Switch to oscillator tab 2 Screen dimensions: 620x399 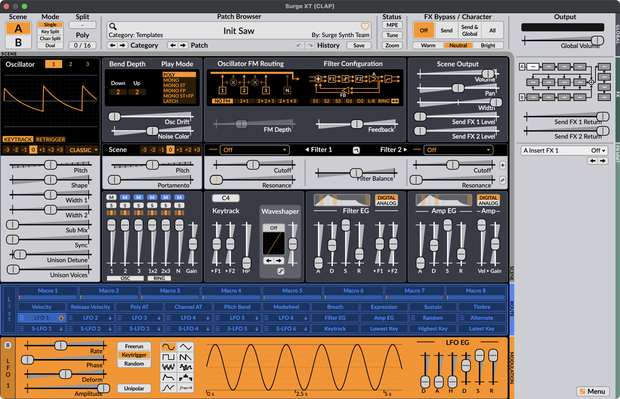[71, 64]
